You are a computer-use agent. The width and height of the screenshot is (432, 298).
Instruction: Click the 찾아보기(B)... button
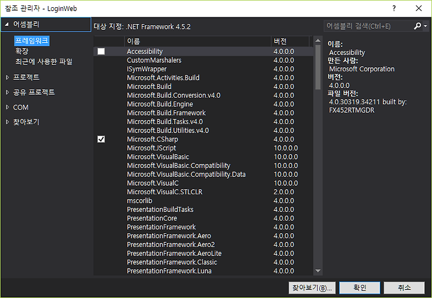point(312,288)
